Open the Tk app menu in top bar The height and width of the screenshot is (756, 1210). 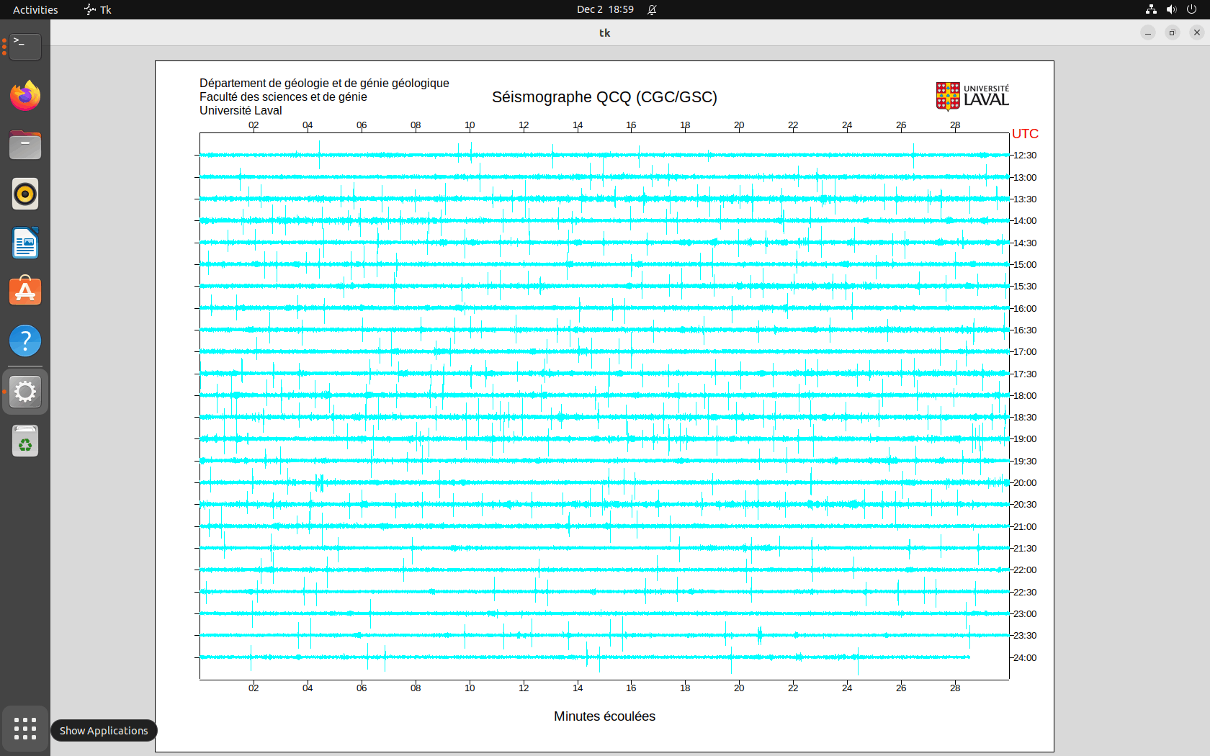coord(98,9)
